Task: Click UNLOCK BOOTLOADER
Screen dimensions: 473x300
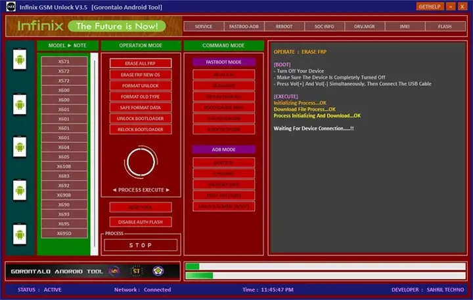Action: pos(141,119)
